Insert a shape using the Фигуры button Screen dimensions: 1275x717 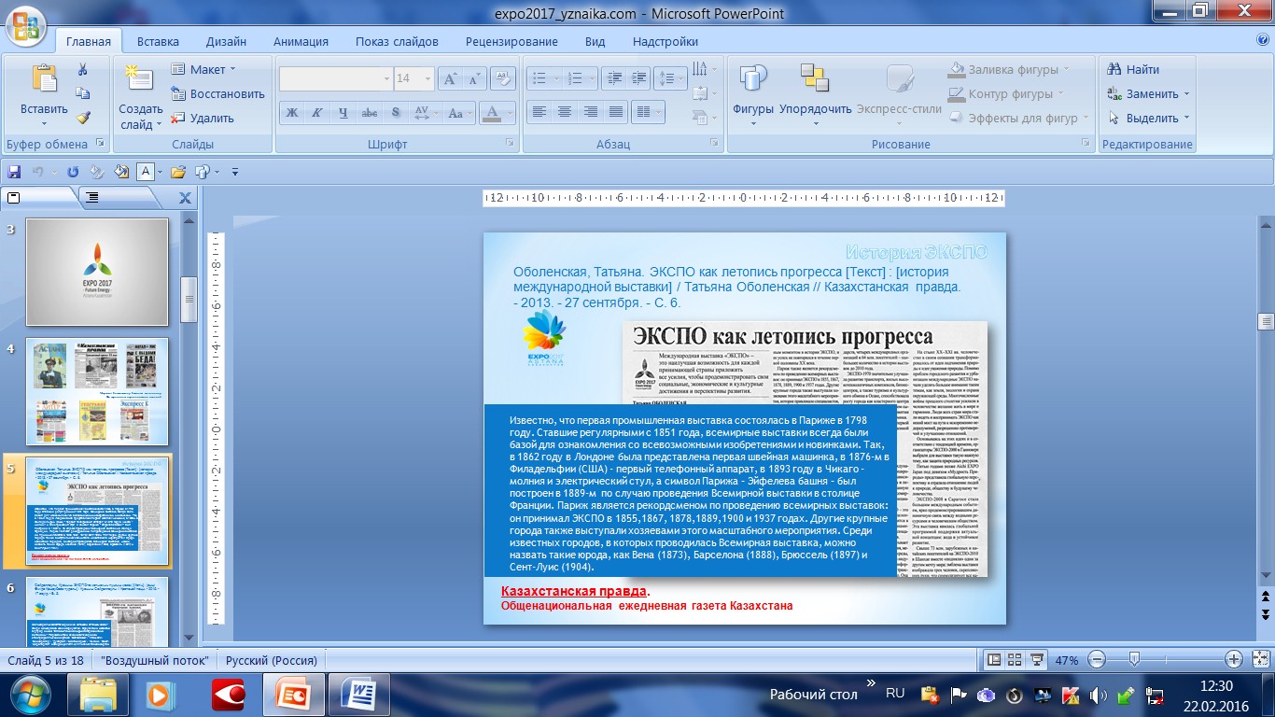pos(752,91)
